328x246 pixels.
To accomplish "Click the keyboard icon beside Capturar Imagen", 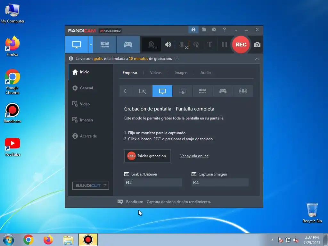I will pyautogui.click(x=194, y=174).
